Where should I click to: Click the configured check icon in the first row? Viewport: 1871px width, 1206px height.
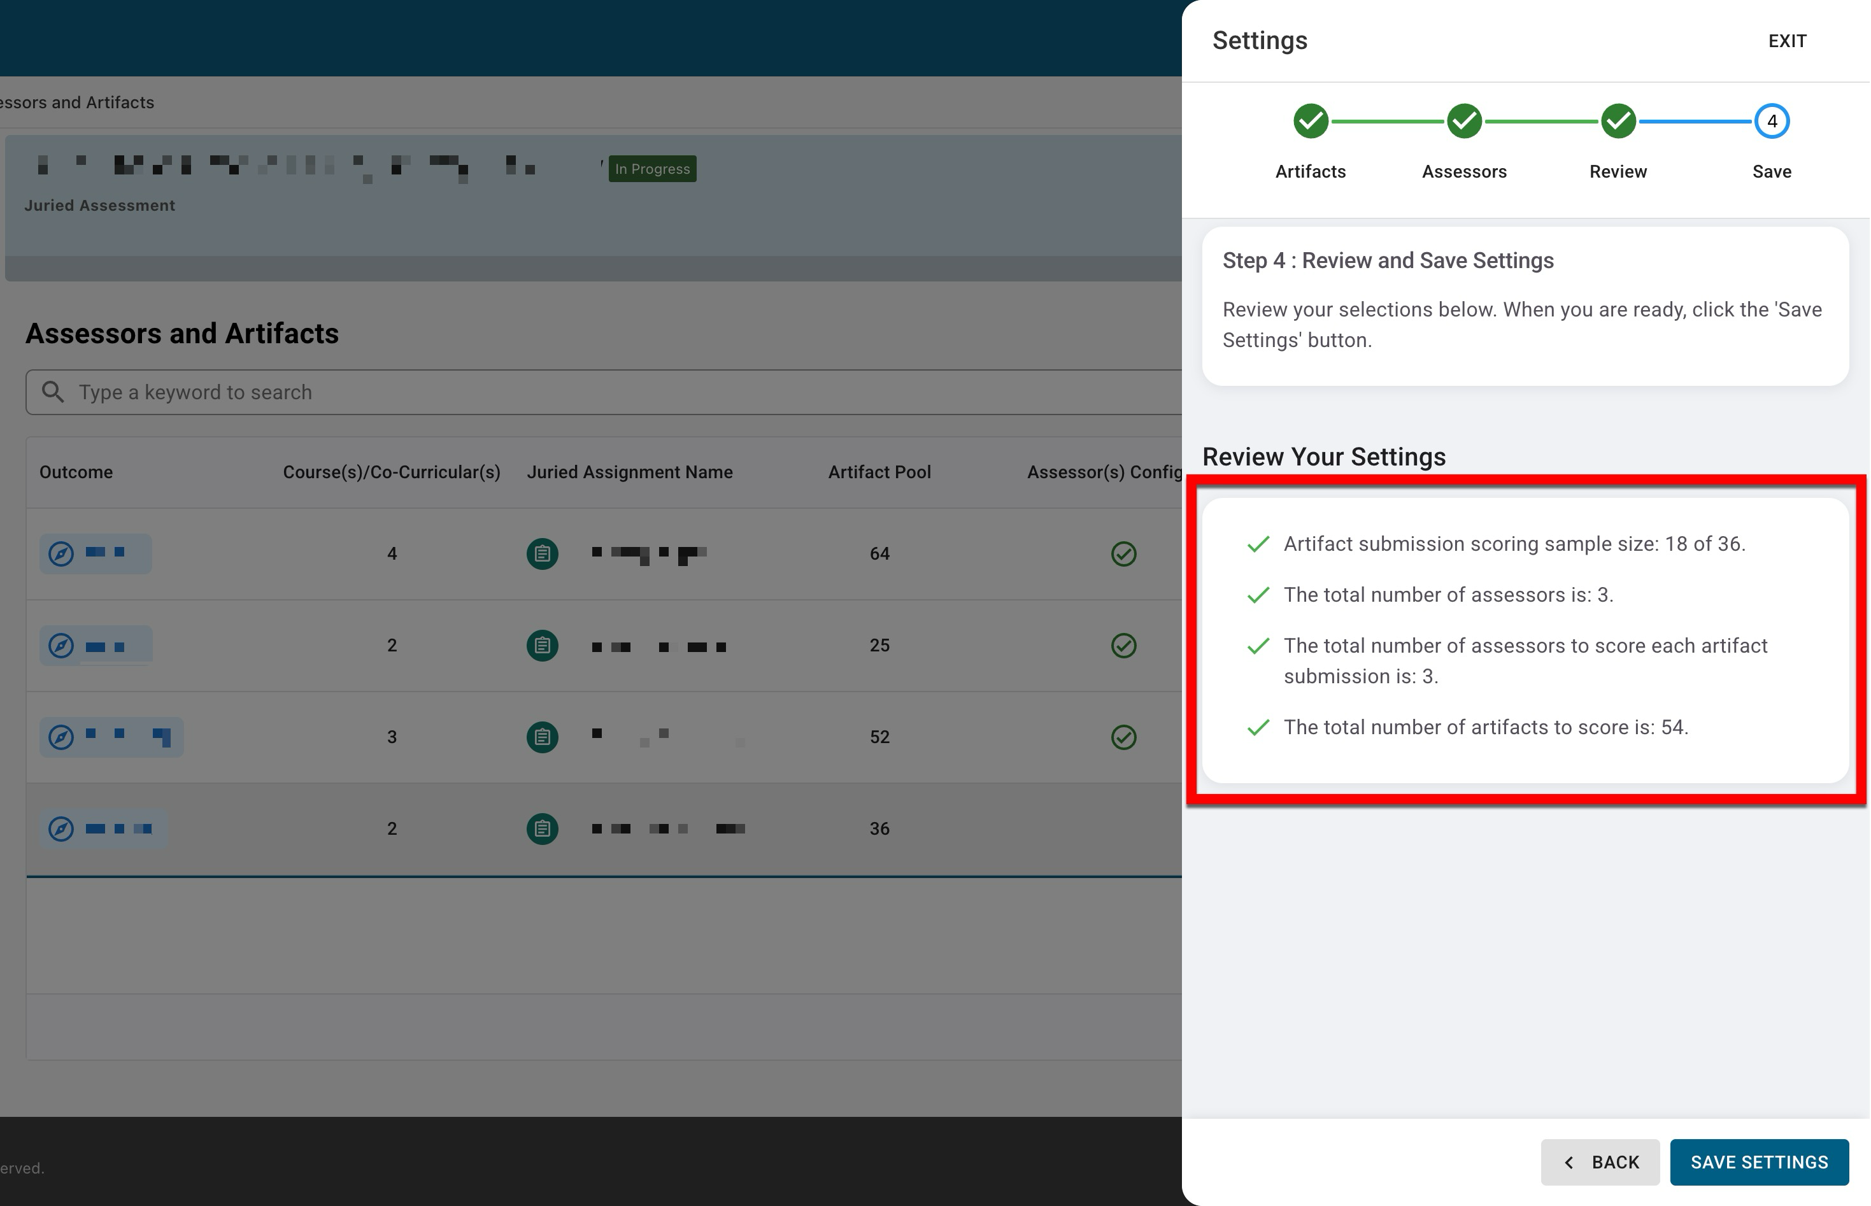1123,554
